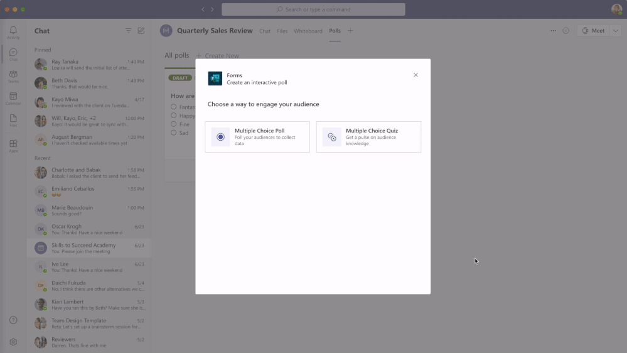Open the Help question mark icon

click(x=13, y=320)
